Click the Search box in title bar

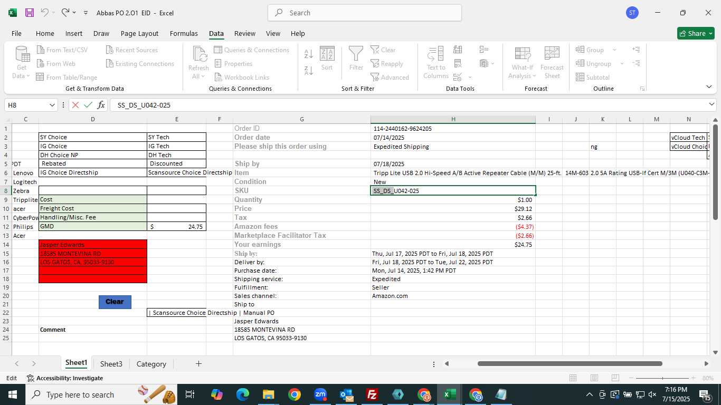[x=365, y=13]
